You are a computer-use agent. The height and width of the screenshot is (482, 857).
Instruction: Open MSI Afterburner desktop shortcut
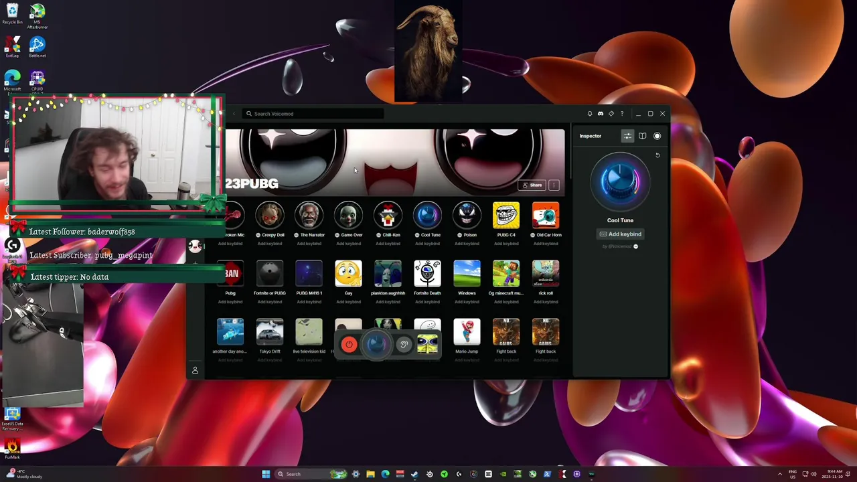coord(37,16)
